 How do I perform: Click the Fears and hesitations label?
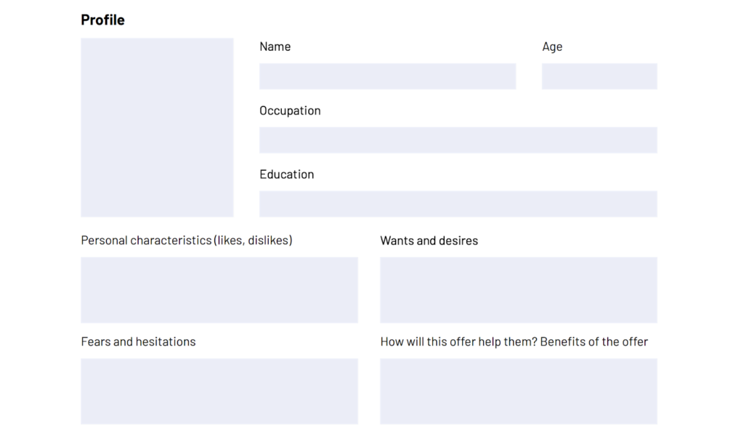tap(138, 342)
